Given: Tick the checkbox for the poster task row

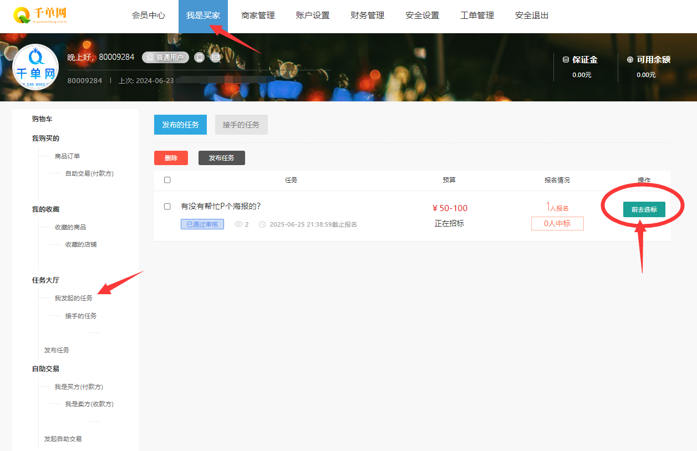Looking at the screenshot, I should pyautogui.click(x=167, y=206).
